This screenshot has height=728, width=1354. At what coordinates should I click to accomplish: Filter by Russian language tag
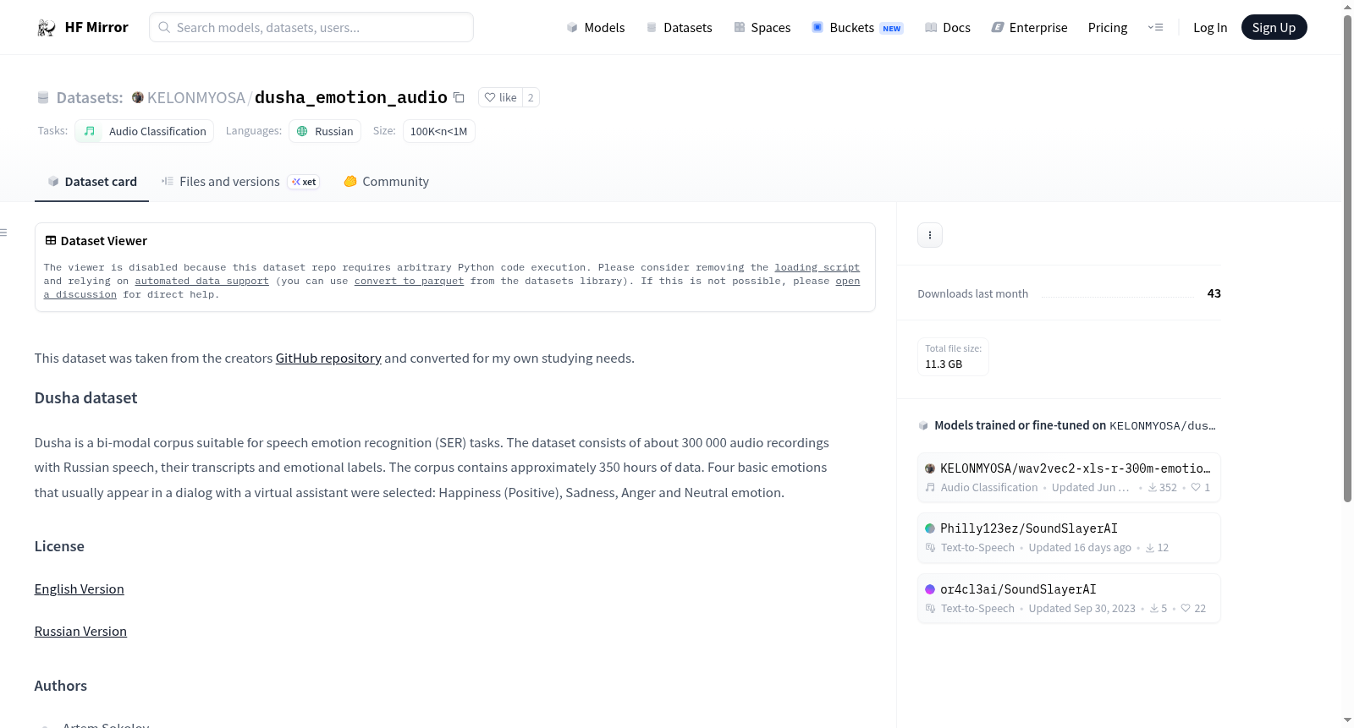coord(325,131)
